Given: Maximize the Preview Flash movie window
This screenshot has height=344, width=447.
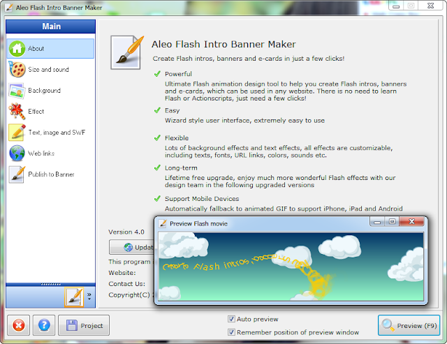Looking at the screenshot, I should click(x=392, y=222).
